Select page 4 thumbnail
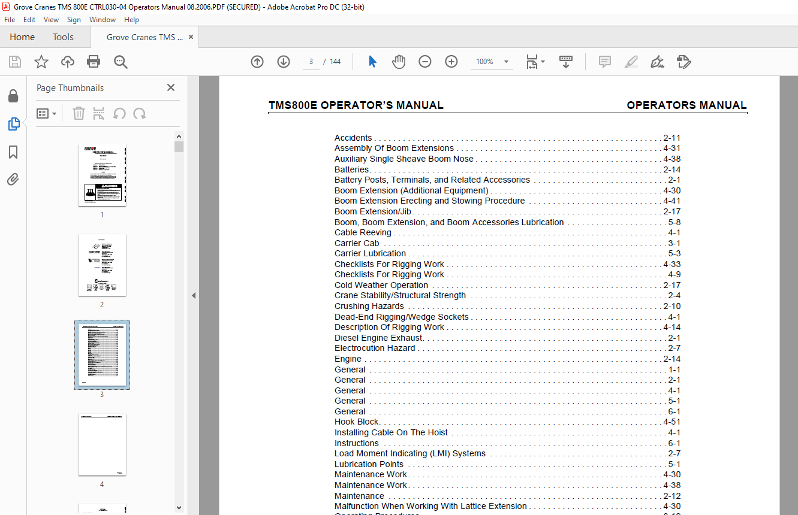The image size is (798, 515). 102,445
